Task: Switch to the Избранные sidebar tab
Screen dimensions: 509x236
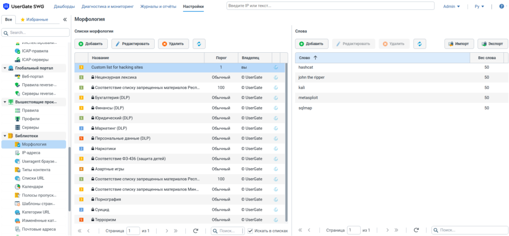Action: tap(34, 19)
